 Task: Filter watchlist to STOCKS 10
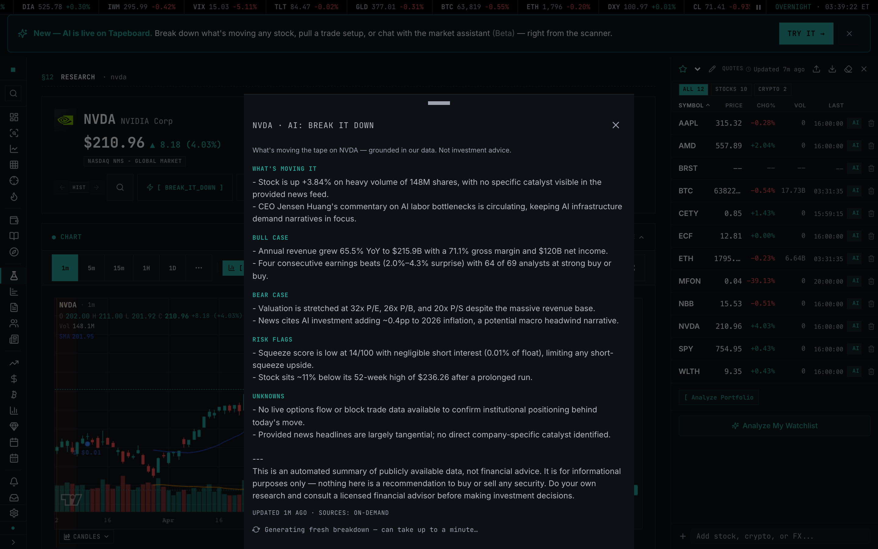pyautogui.click(x=731, y=89)
